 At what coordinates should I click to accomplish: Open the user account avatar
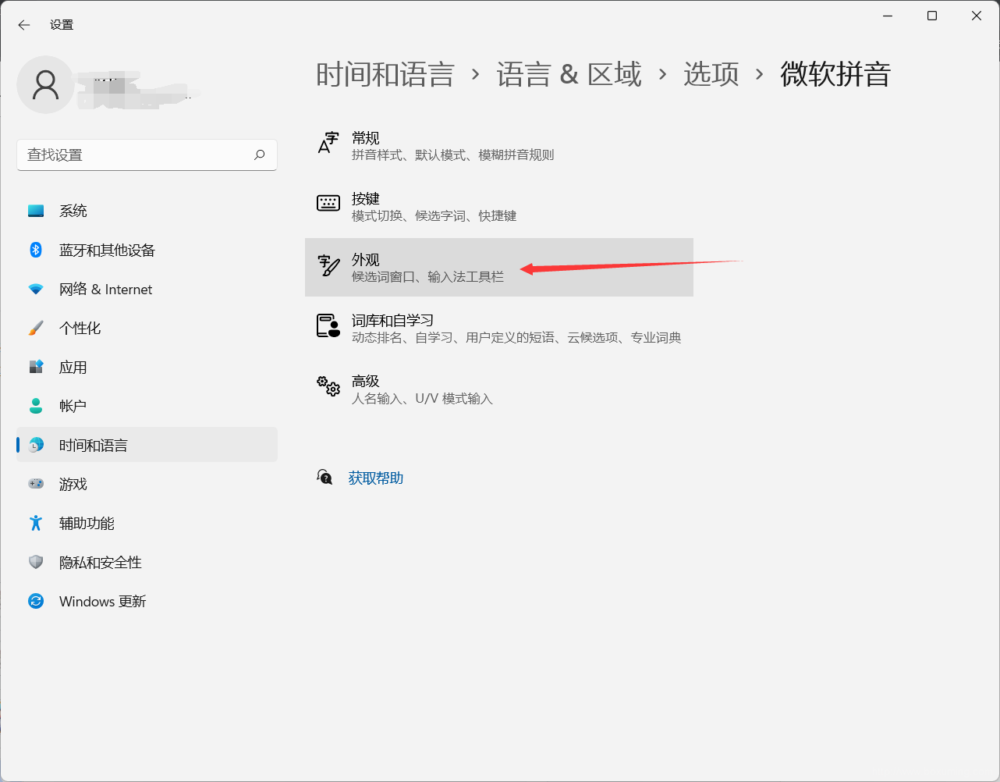[x=46, y=85]
